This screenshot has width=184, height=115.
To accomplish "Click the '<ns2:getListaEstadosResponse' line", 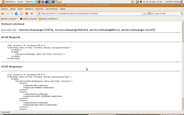I will [x=44, y=81].
